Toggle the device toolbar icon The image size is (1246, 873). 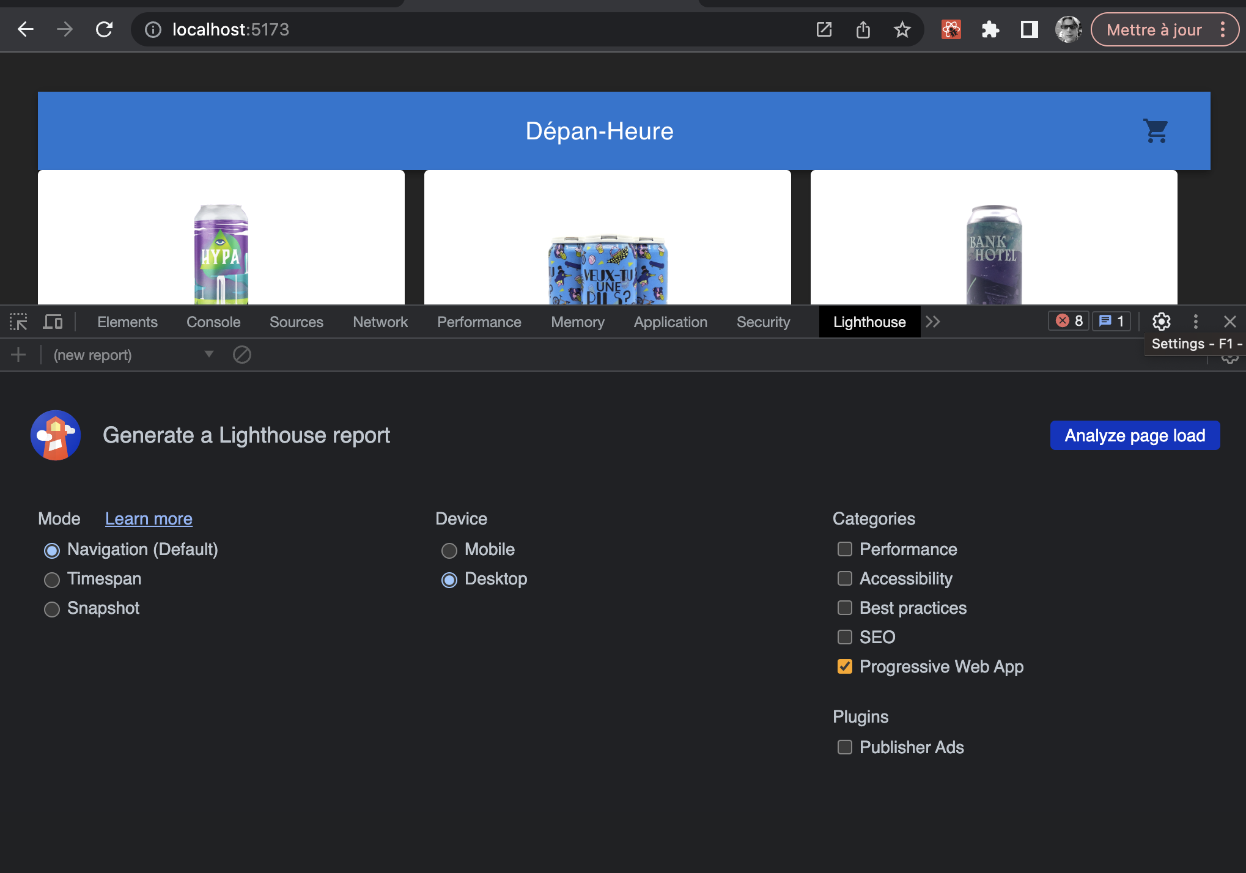point(53,322)
